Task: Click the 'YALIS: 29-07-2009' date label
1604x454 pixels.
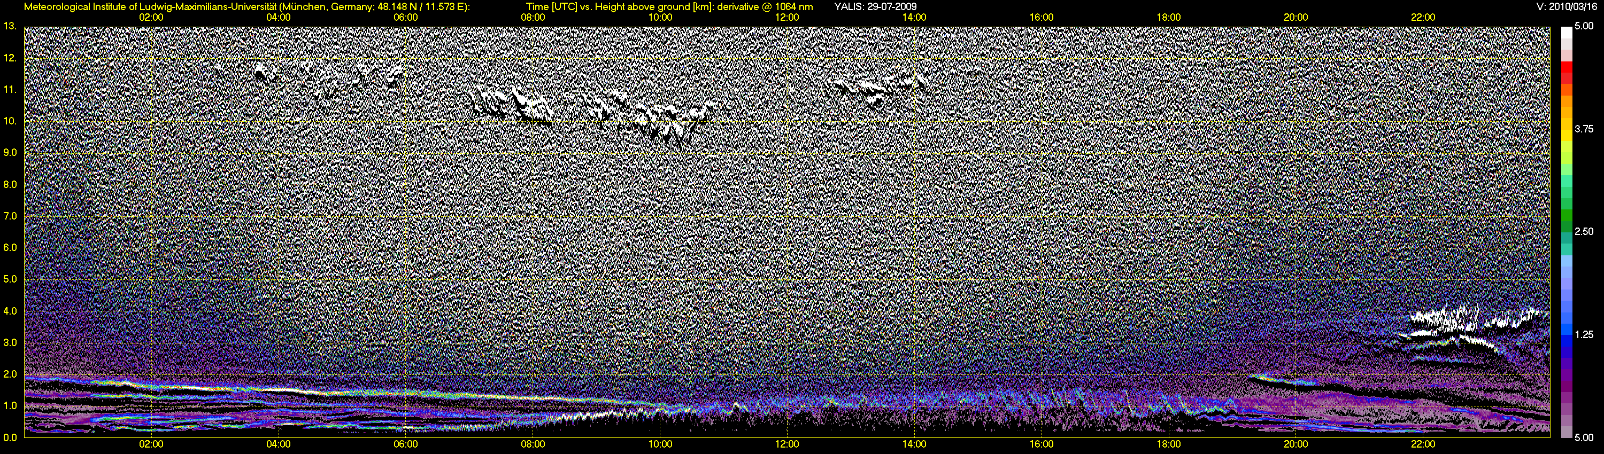Action: 875,7
